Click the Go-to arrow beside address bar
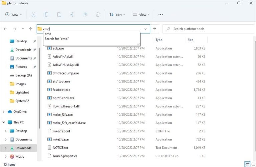 [x=154, y=29]
